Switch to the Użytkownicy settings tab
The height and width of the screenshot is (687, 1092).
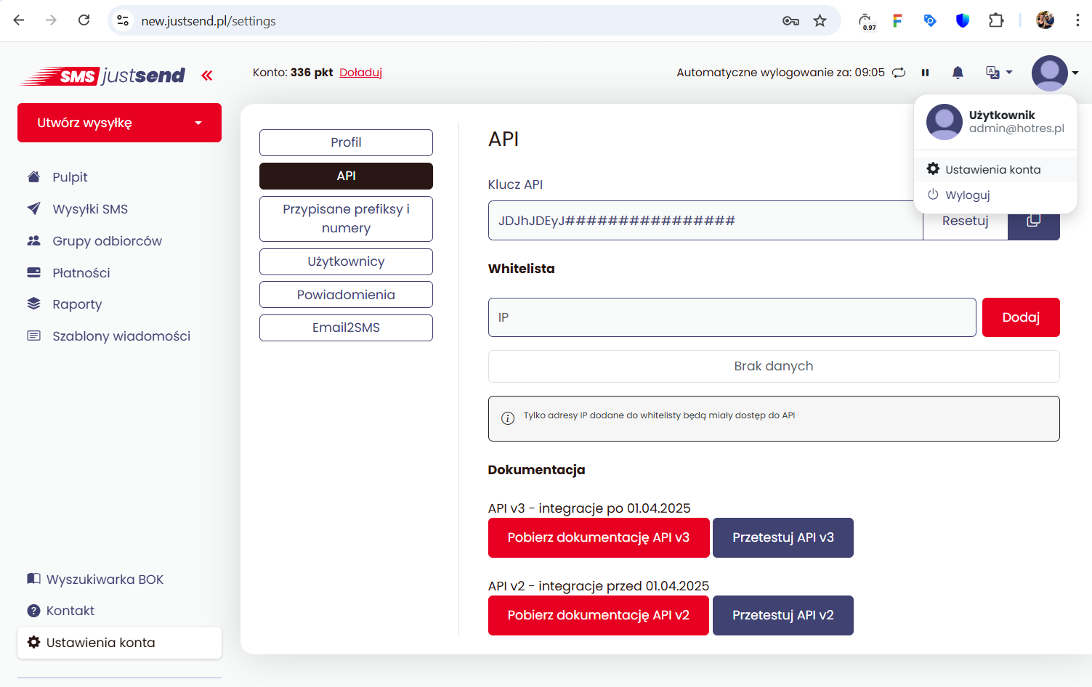tap(346, 261)
